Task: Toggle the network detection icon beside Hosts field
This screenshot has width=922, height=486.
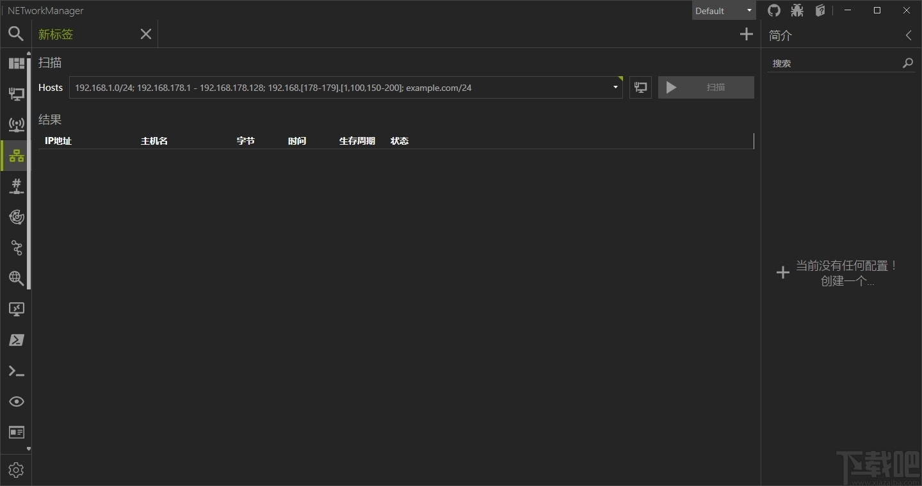Action: pos(640,87)
